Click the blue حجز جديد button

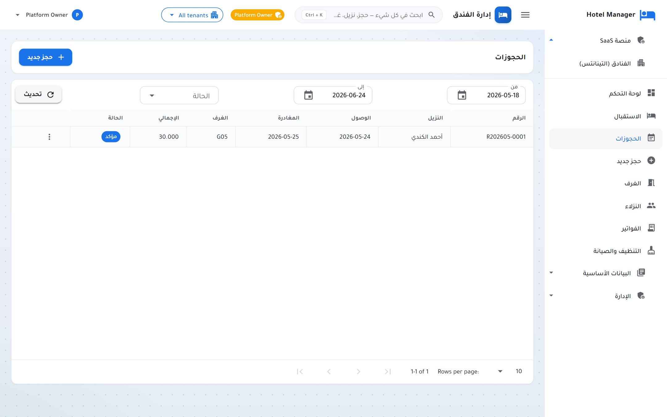[x=46, y=57]
